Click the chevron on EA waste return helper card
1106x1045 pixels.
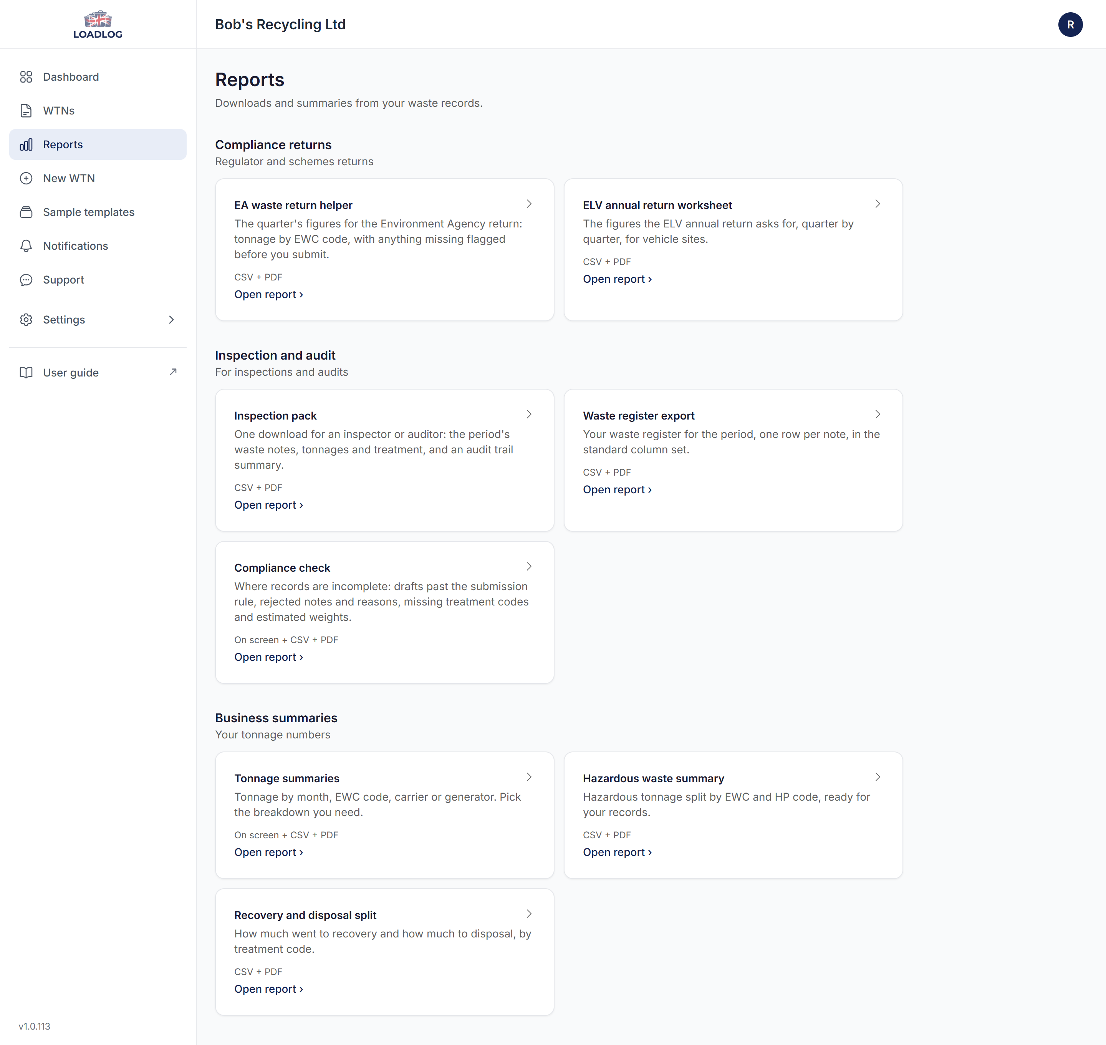[529, 204]
